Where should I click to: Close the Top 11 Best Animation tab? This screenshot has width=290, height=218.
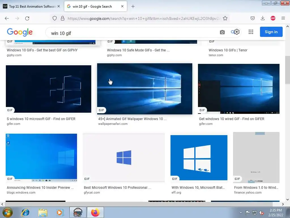(x=59, y=6)
